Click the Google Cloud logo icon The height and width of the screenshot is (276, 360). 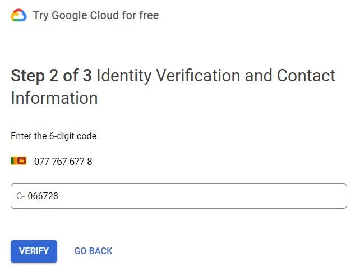(19, 15)
